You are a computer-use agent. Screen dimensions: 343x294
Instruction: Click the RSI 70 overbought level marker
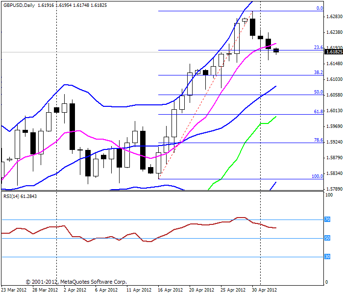coord(327,220)
